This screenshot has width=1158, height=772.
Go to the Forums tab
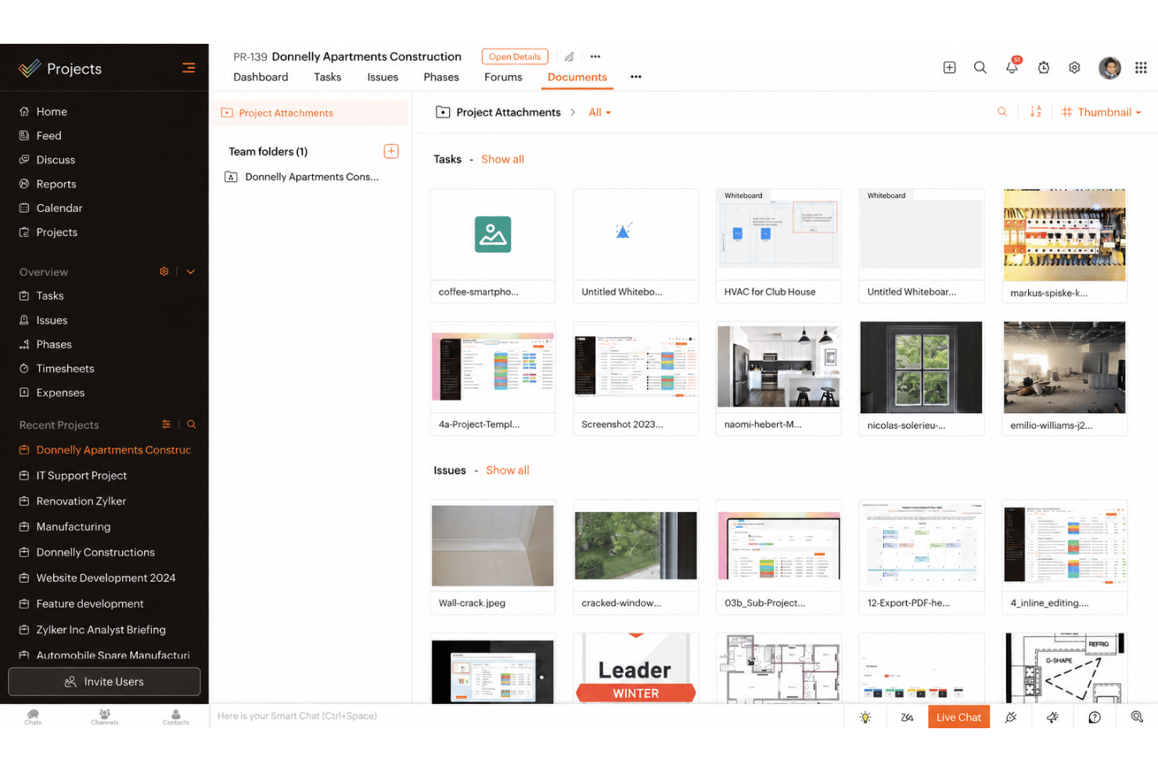[x=503, y=77]
